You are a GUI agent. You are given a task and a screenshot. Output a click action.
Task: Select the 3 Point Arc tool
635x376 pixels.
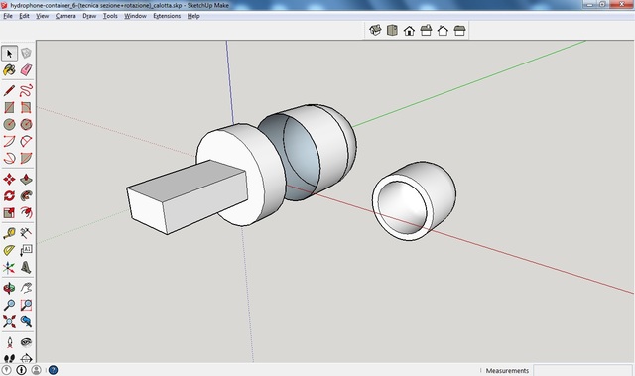tap(9, 158)
